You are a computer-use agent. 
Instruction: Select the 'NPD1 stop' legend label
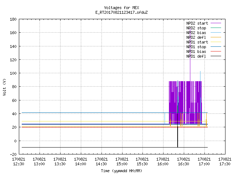pos(196,47)
